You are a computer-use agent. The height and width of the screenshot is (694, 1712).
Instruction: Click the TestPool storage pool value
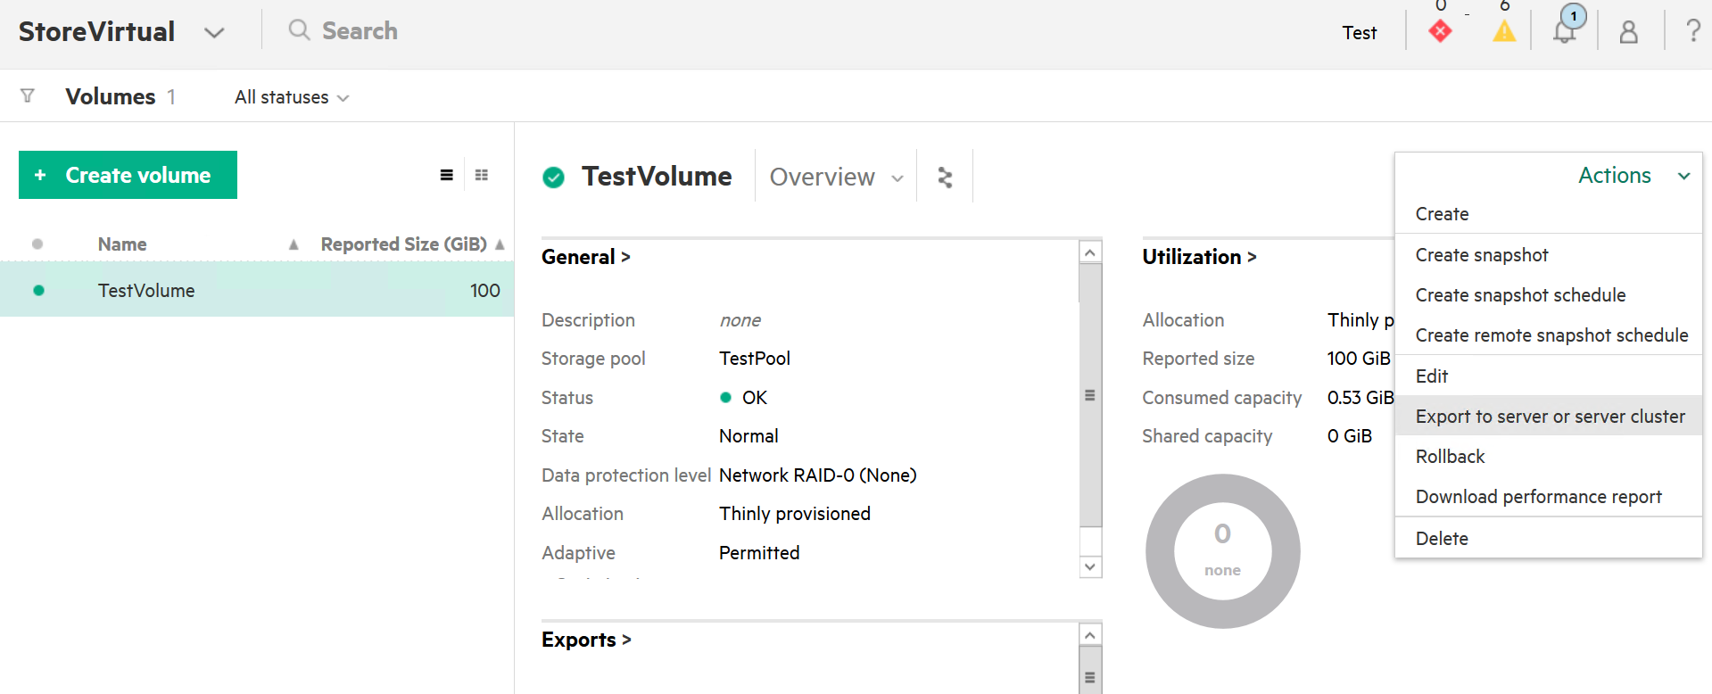(755, 359)
